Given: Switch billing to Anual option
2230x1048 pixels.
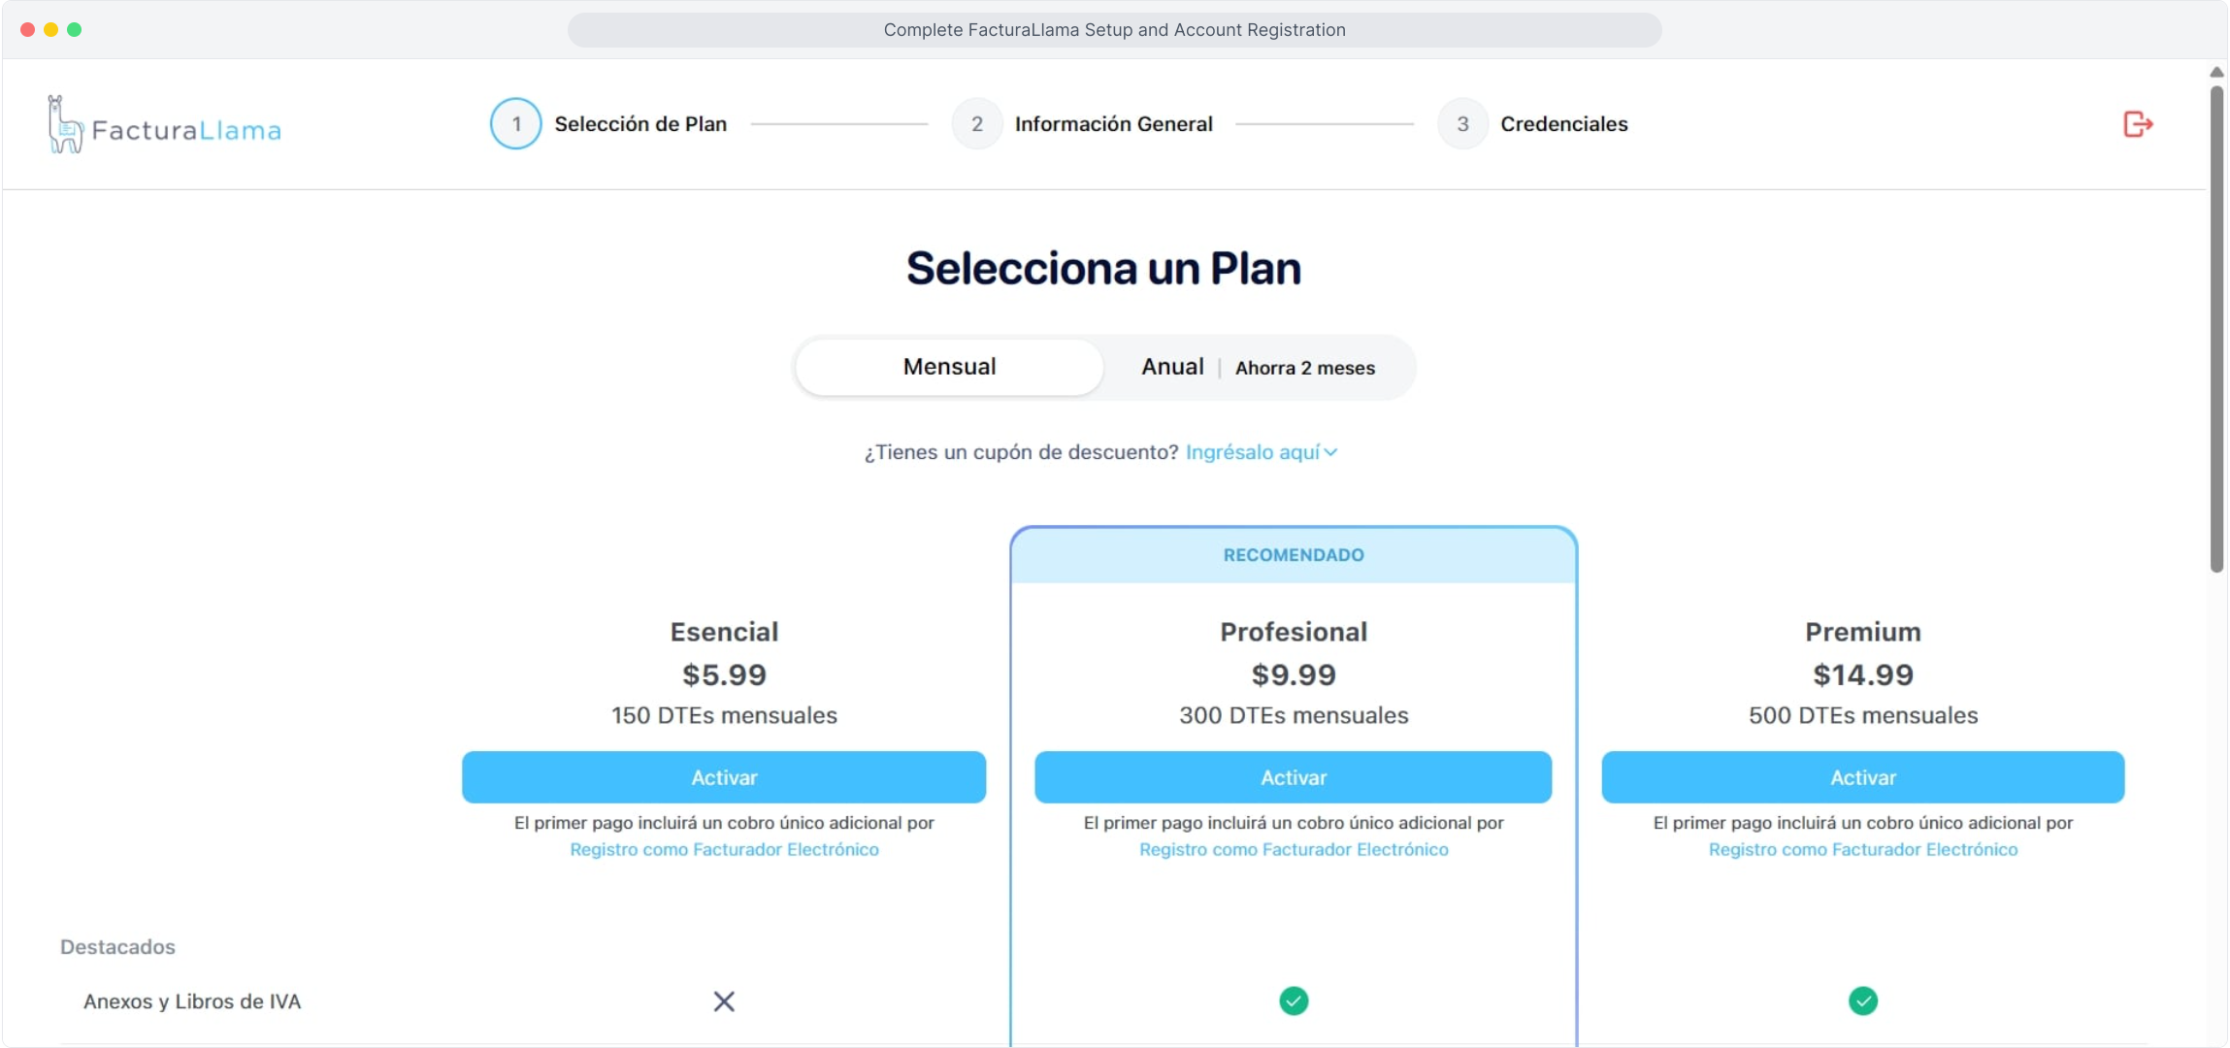Looking at the screenshot, I should pyautogui.click(x=1172, y=367).
